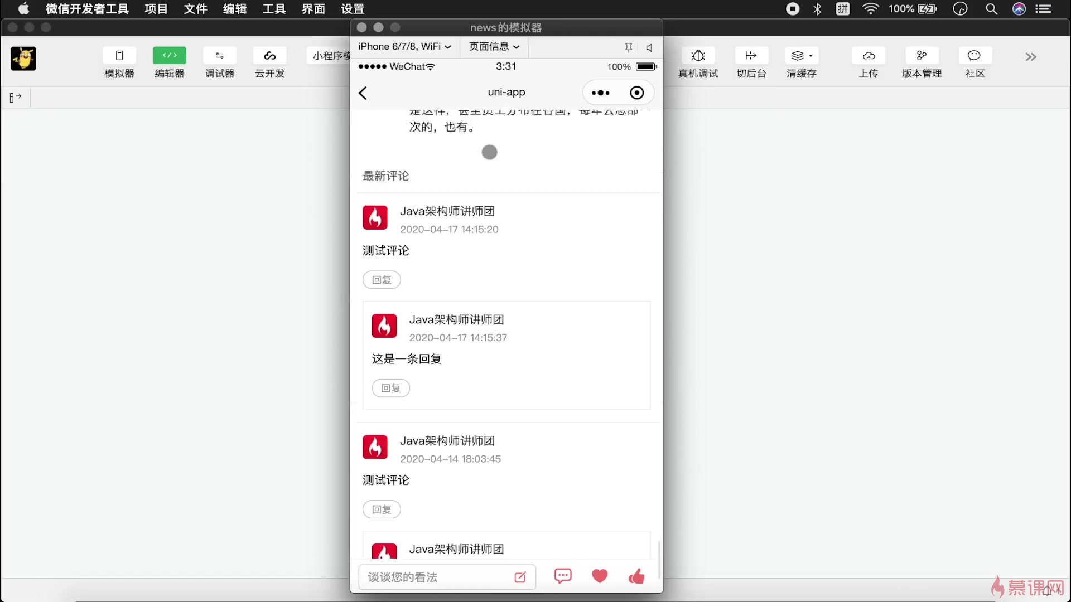Screen dimensions: 1071x602
Task: Toggle the red heart favorite icon
Action: coord(600,576)
